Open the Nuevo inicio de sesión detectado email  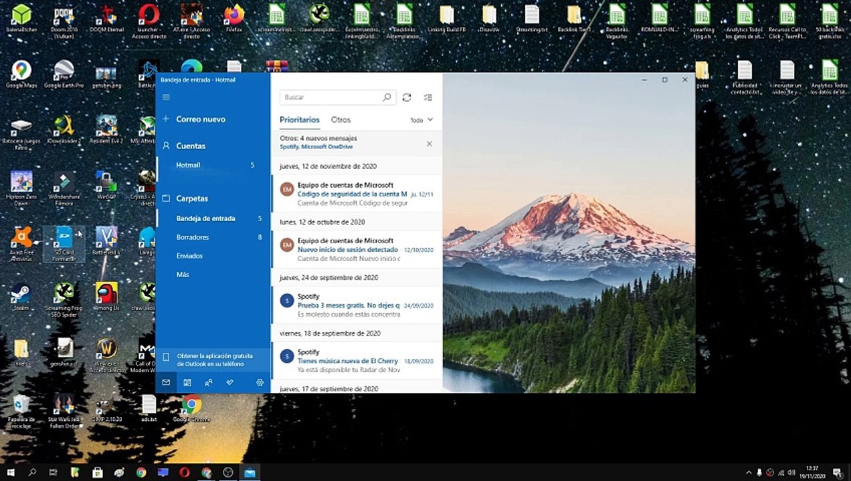[x=357, y=249]
